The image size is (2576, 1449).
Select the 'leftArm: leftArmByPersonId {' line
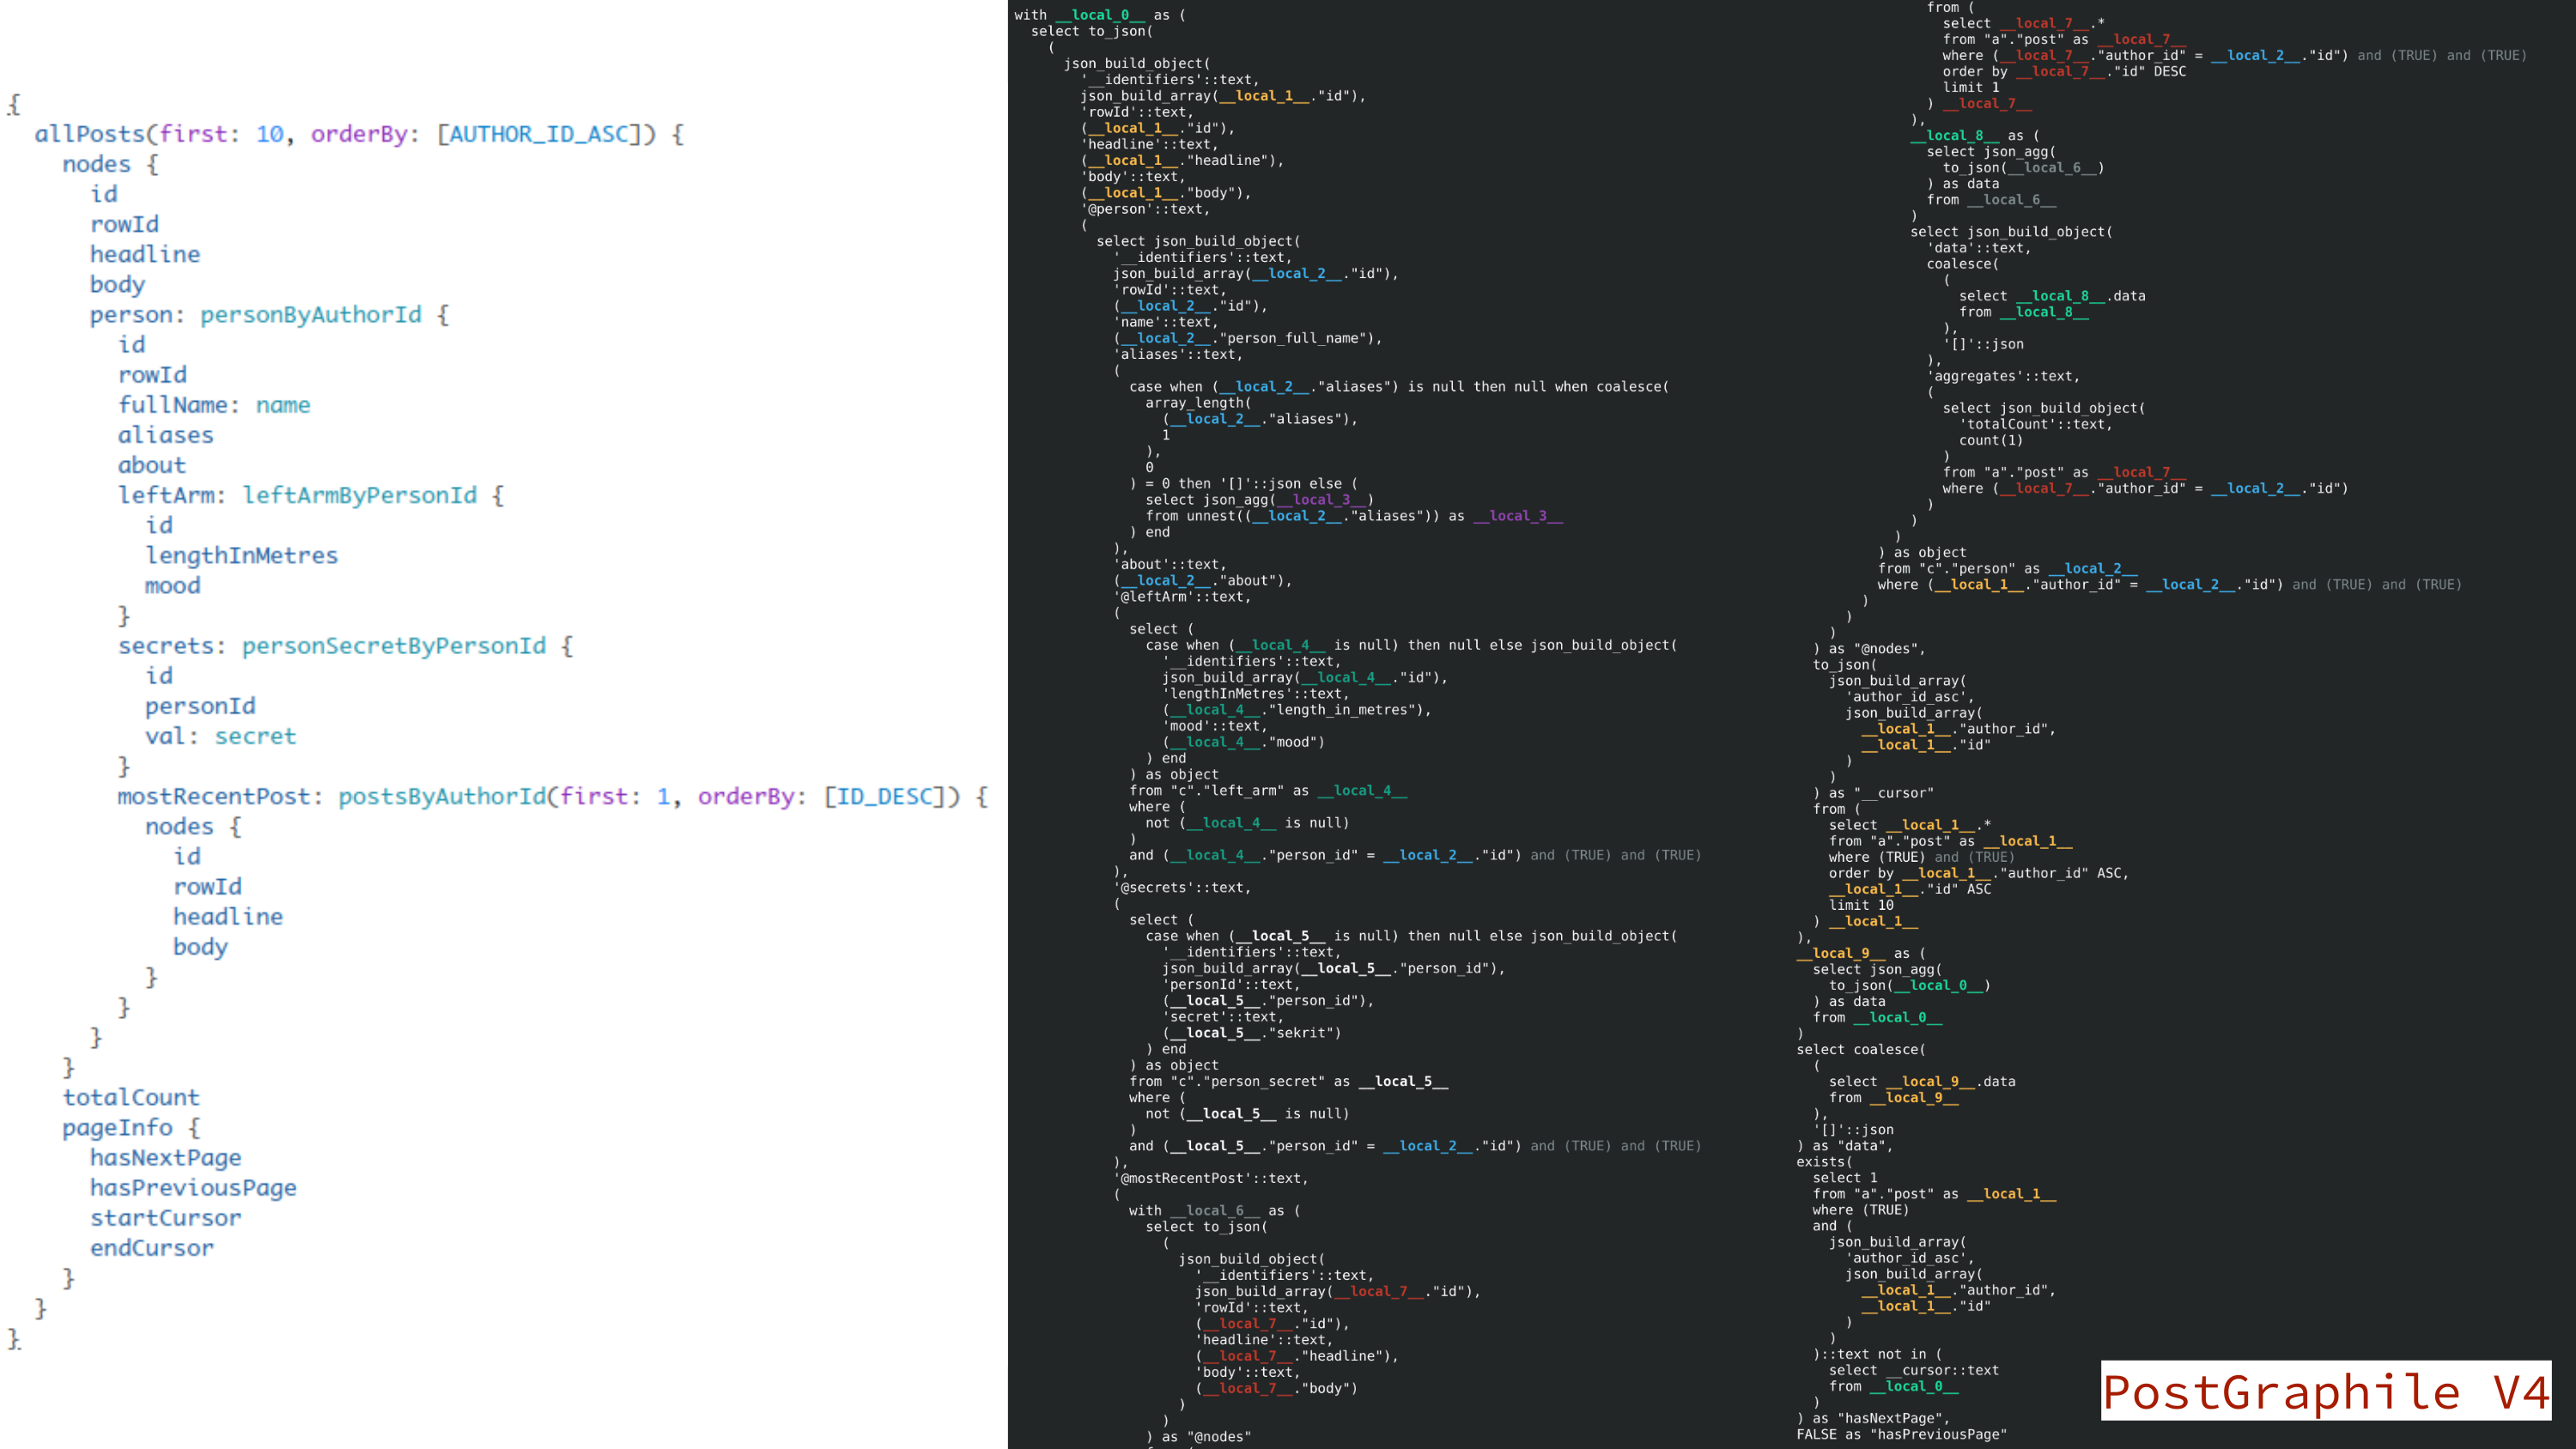tap(311, 495)
